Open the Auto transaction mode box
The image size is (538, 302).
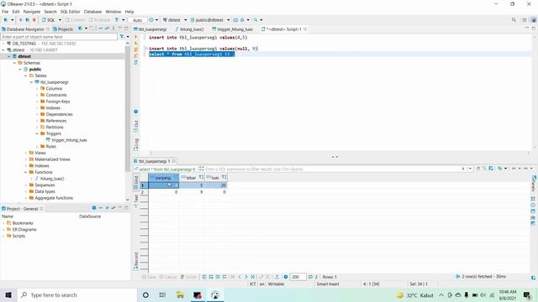(x=137, y=20)
